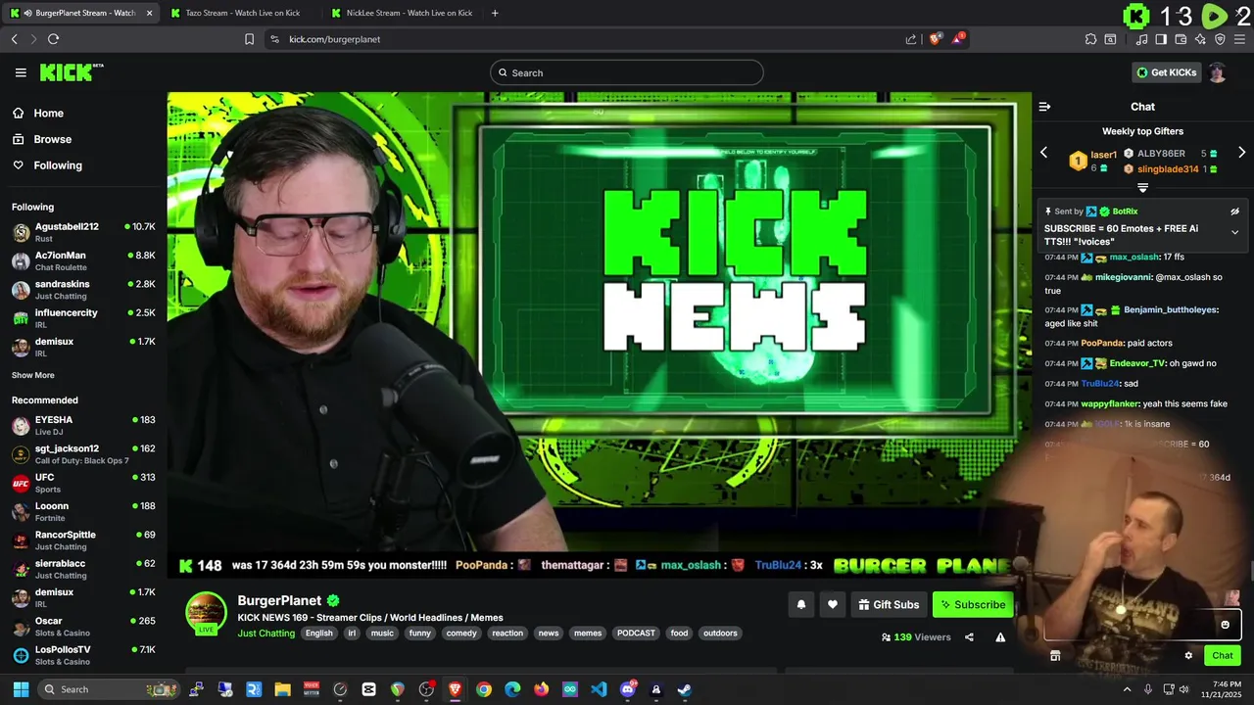Screen dimensions: 1254x705
Task: Switch to NickLee Stream browser tab
Action: [403, 13]
